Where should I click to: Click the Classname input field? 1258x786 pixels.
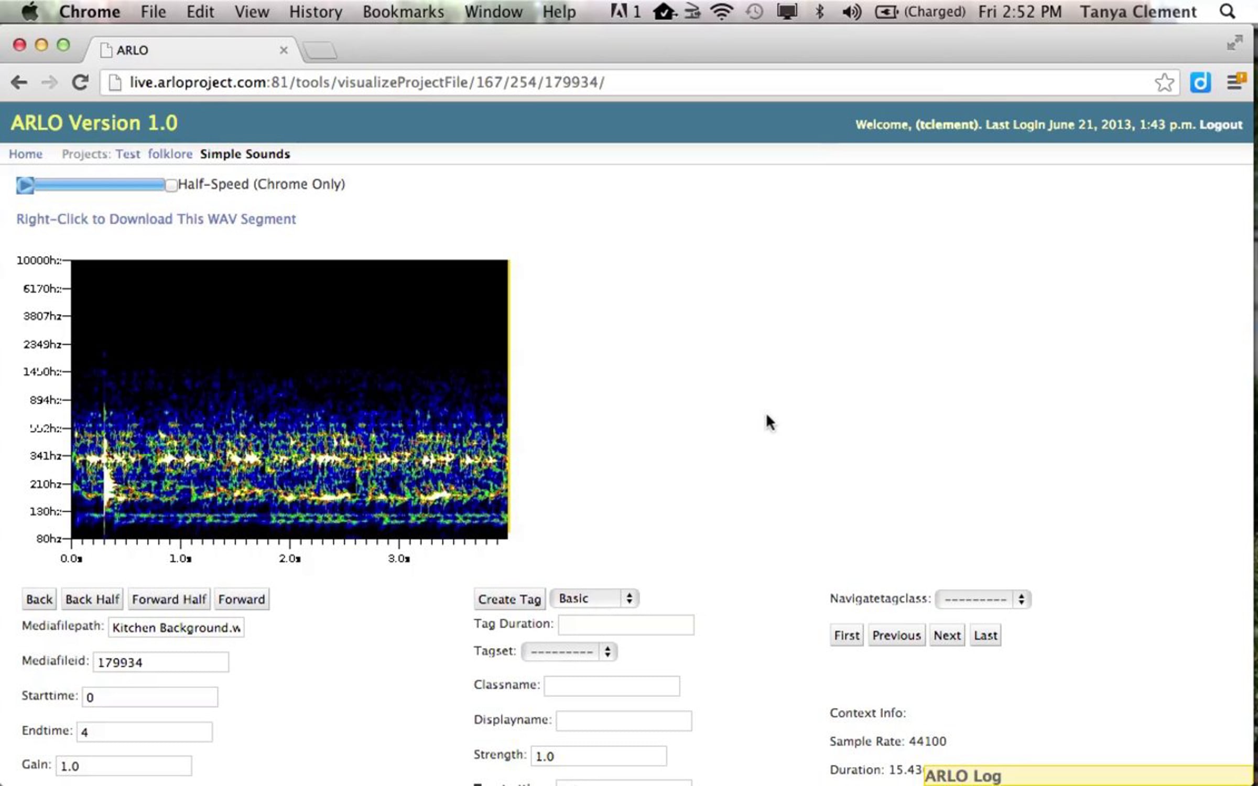612,685
